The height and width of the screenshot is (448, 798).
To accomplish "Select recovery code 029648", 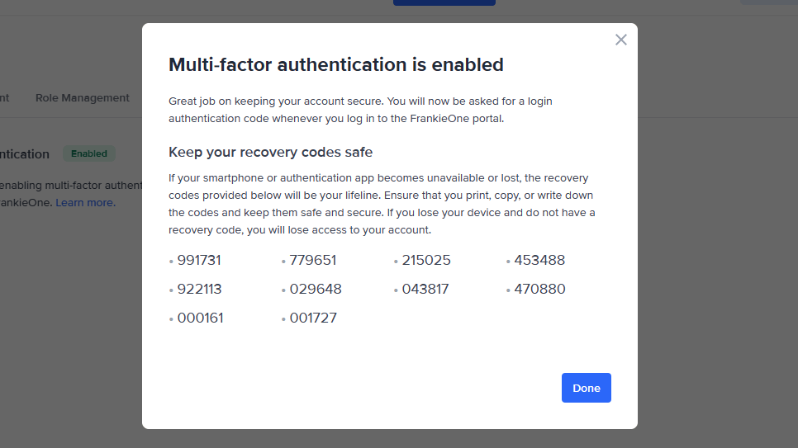I will click(x=316, y=289).
